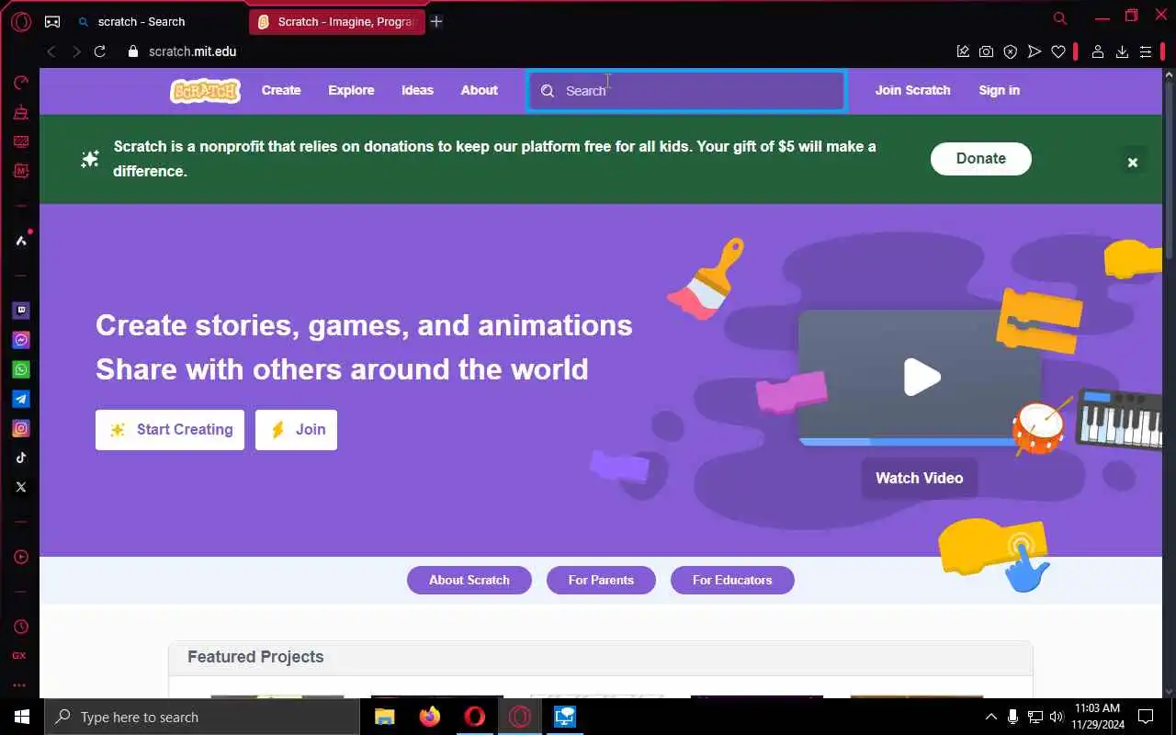Screen dimensions: 1176x735
Task: Open the sidebar player icon
Action: [x=21, y=557]
